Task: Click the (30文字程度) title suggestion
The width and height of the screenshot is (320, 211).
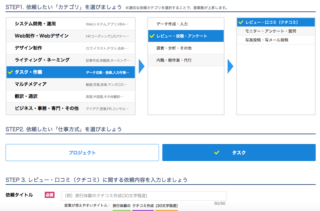Action: pos(167,206)
